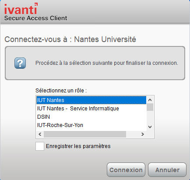Click the Procédez à la sélection message
Image resolution: width=190 pixels, height=180 pixels.
(107, 63)
